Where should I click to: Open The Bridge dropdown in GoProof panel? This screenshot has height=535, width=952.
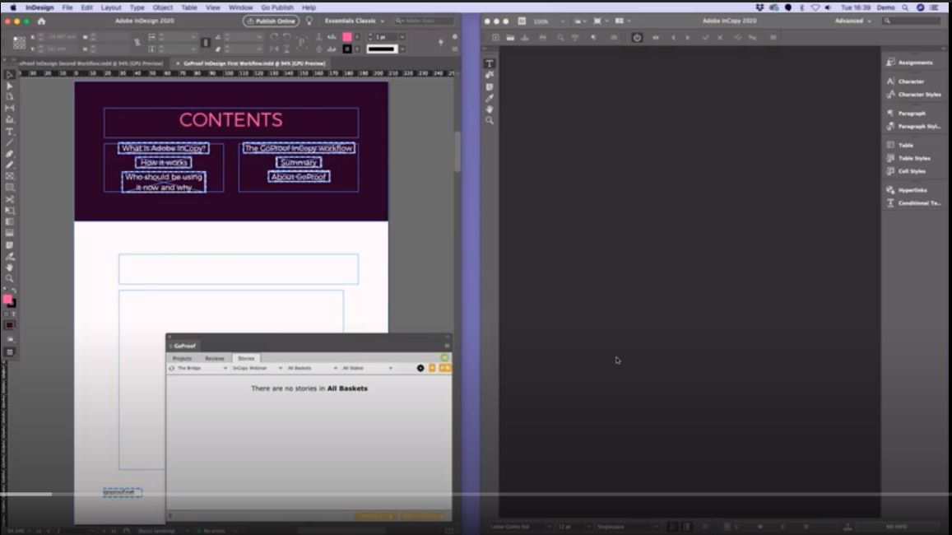coord(202,368)
